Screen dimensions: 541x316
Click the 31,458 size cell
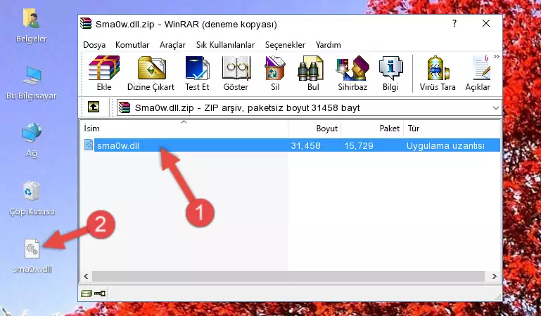click(x=306, y=145)
